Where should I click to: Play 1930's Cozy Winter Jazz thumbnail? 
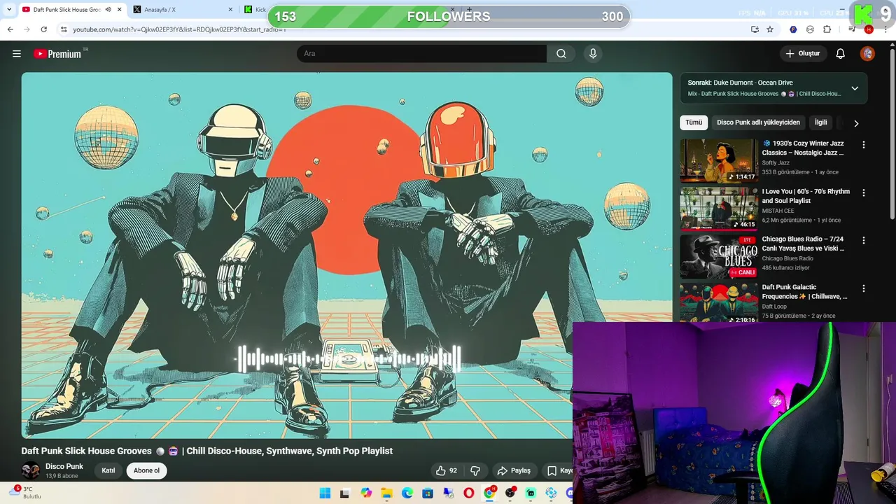tap(719, 161)
